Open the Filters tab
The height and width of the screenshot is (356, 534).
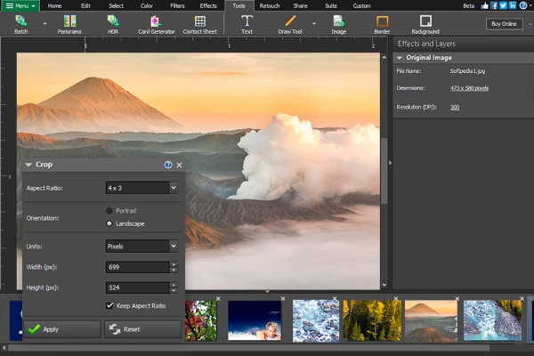point(177,5)
